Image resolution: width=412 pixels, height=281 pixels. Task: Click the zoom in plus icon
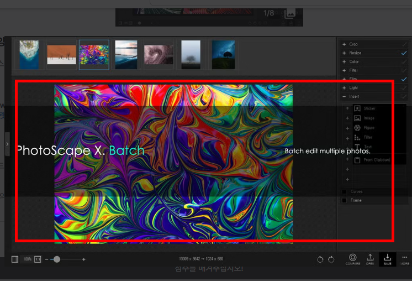coord(84,259)
